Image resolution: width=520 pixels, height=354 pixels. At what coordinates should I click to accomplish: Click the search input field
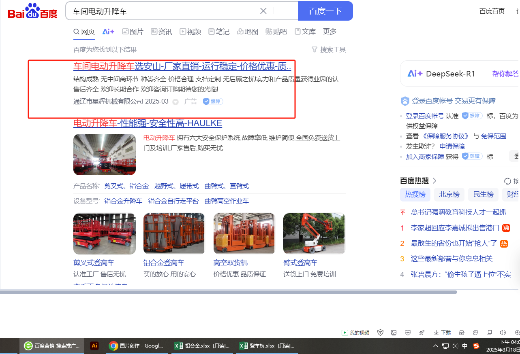click(x=162, y=11)
